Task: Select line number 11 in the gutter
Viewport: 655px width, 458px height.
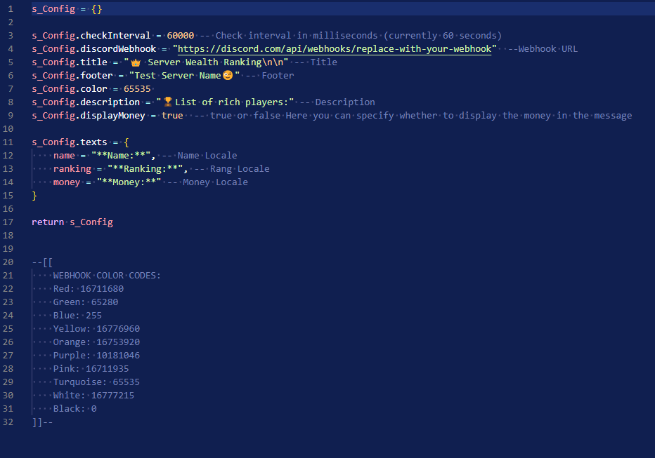Action: 10,142
